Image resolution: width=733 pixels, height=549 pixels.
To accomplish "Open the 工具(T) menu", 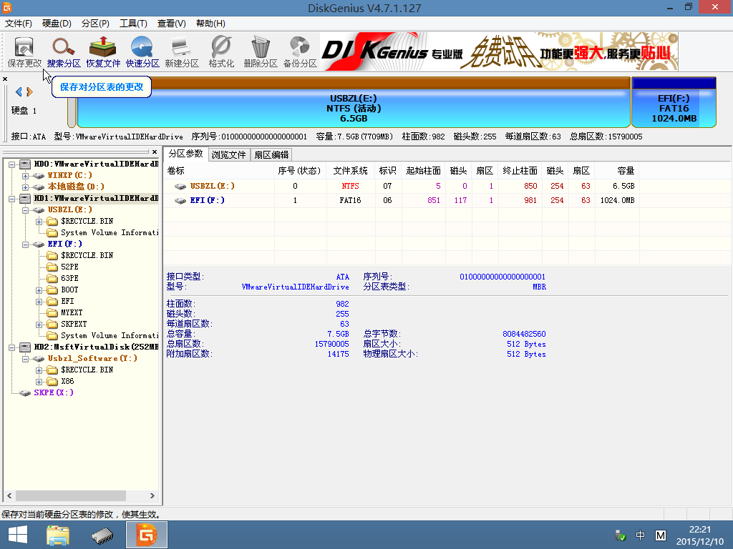I will [133, 24].
